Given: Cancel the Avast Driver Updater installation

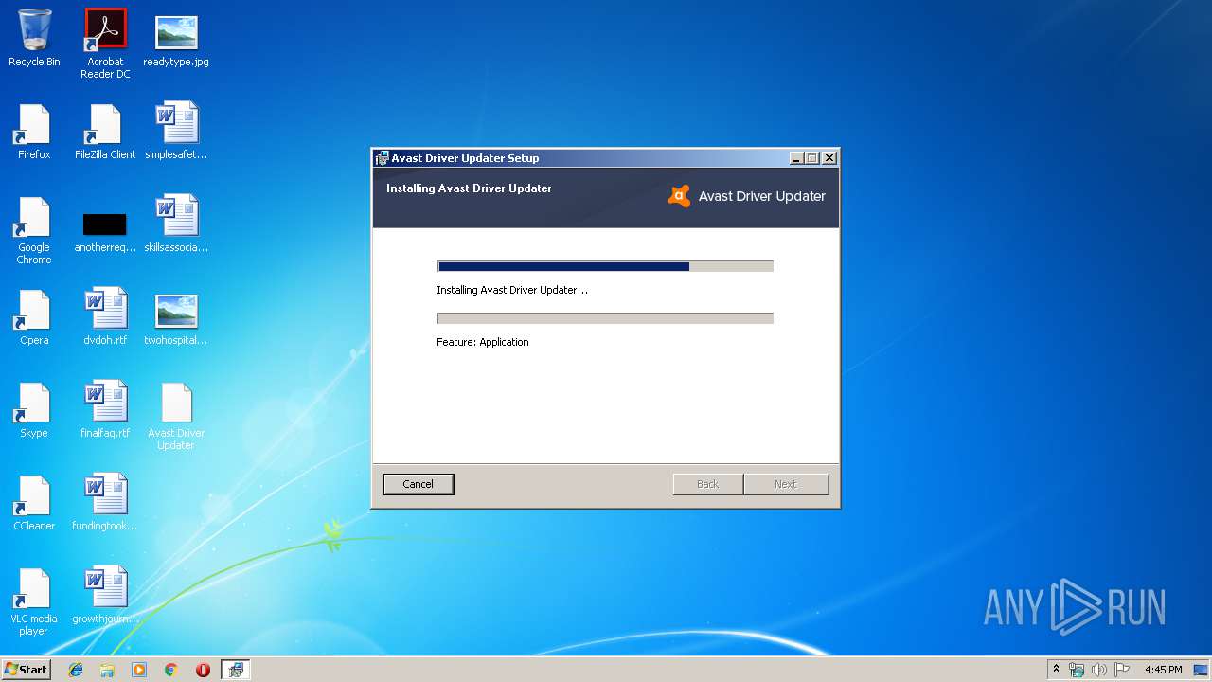Looking at the screenshot, I should [x=419, y=484].
